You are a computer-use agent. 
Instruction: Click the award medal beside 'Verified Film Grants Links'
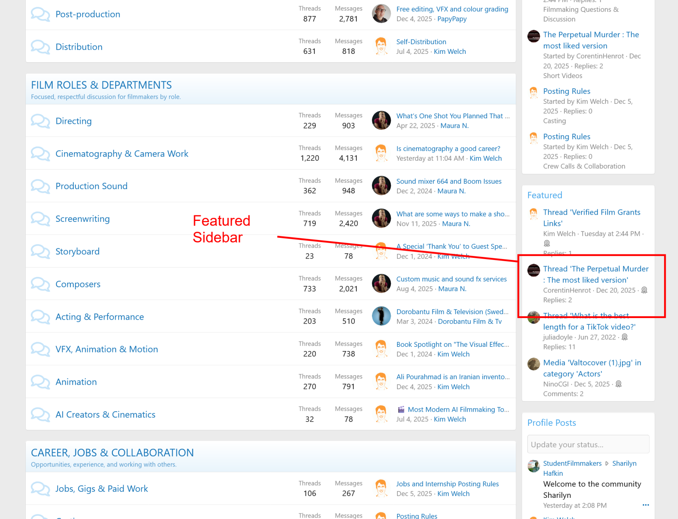[x=547, y=243]
